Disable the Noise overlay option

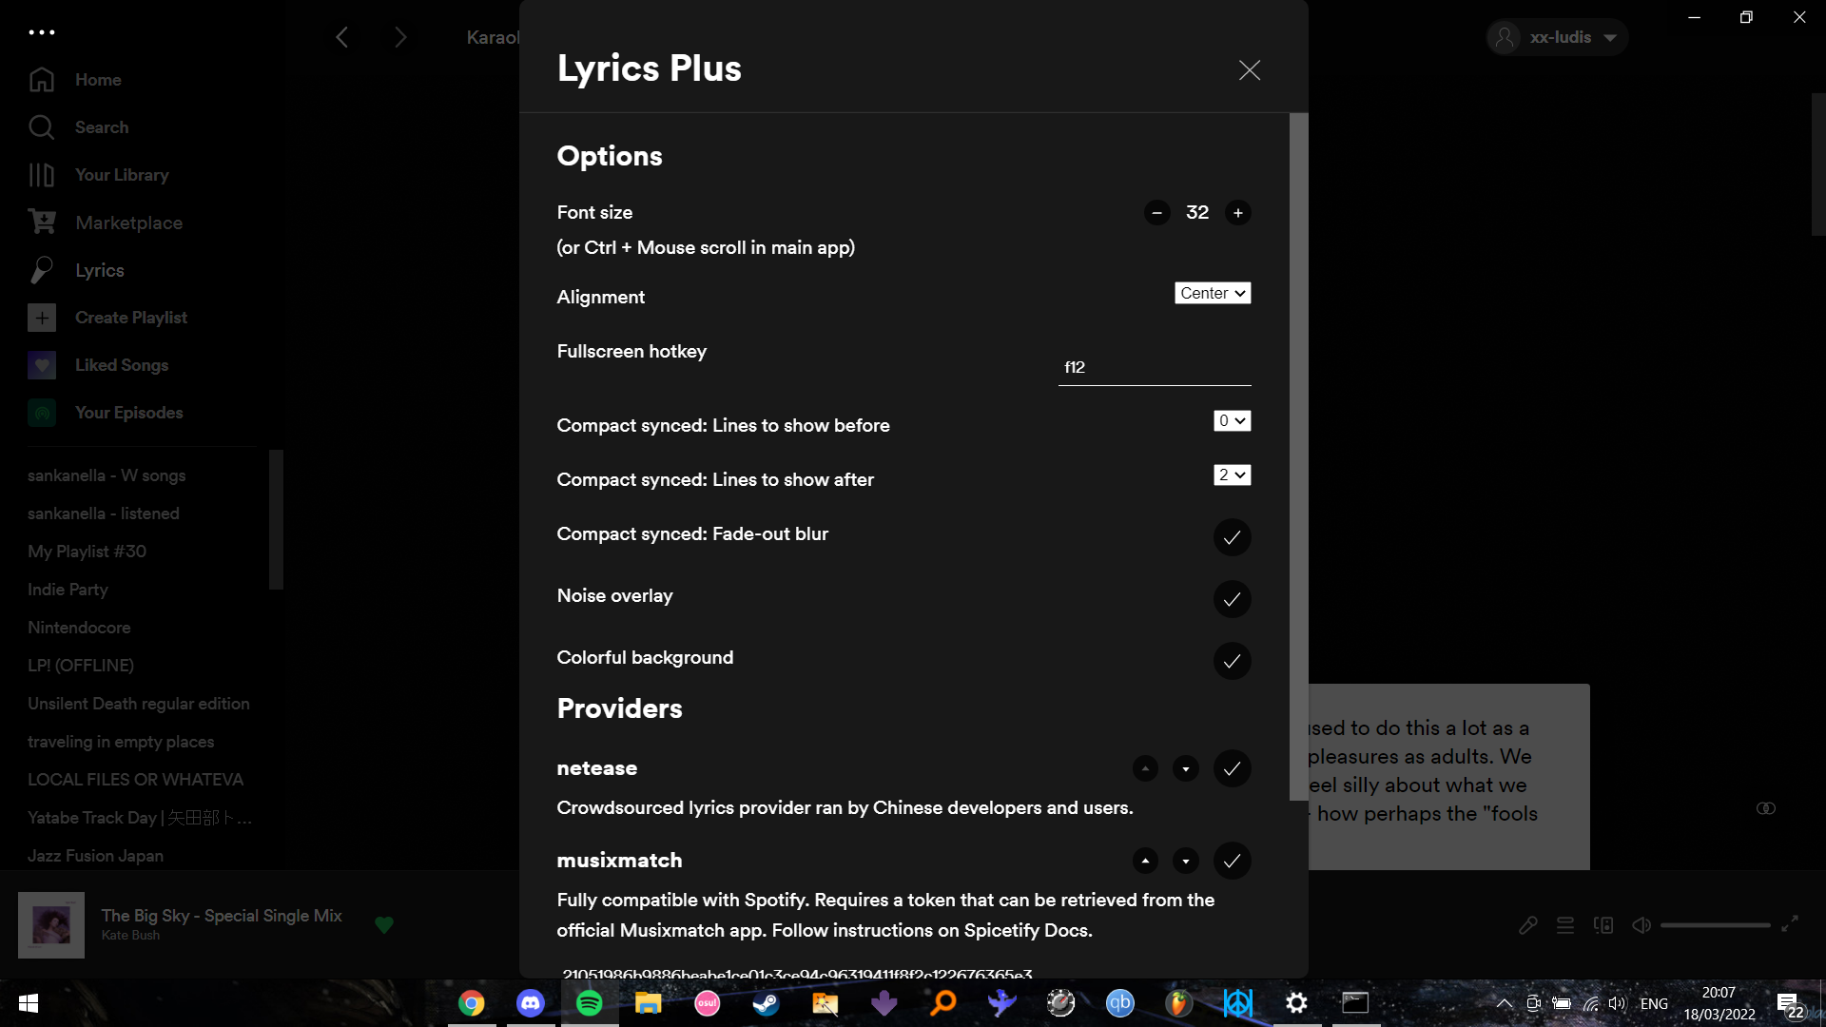pyautogui.click(x=1232, y=599)
